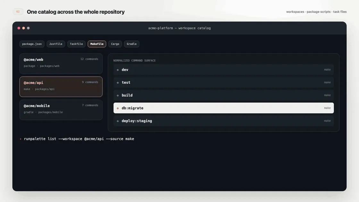The height and width of the screenshot is (202, 359).
Task: Click the 'One catalog across the whole repository' heading
Action: pyautogui.click(x=76, y=12)
